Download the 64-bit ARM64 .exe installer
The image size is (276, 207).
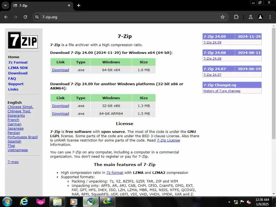point(60,113)
